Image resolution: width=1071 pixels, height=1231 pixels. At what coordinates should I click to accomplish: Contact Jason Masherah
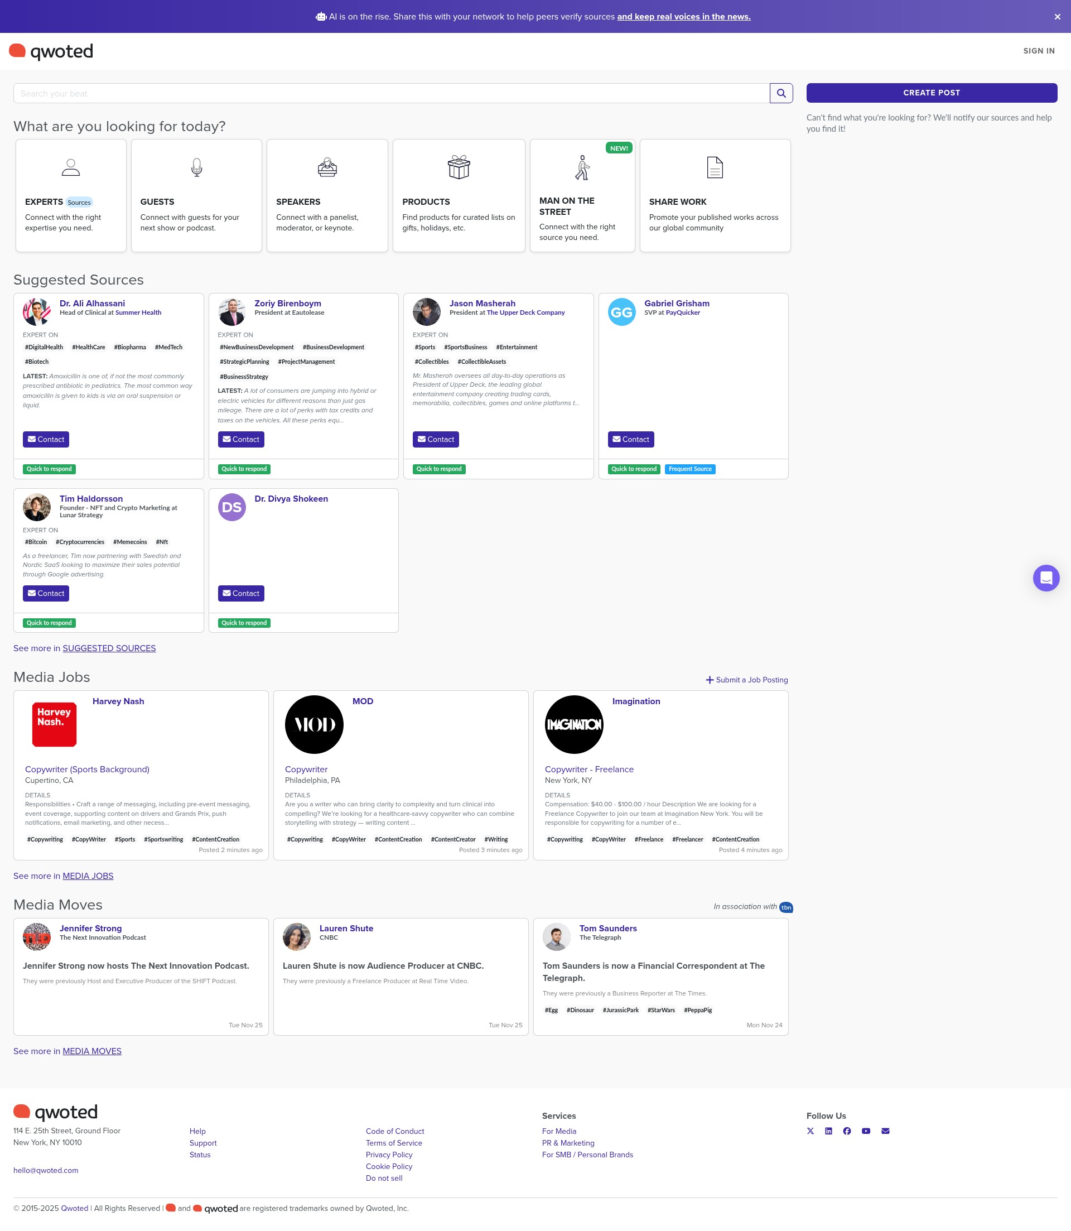click(x=436, y=439)
